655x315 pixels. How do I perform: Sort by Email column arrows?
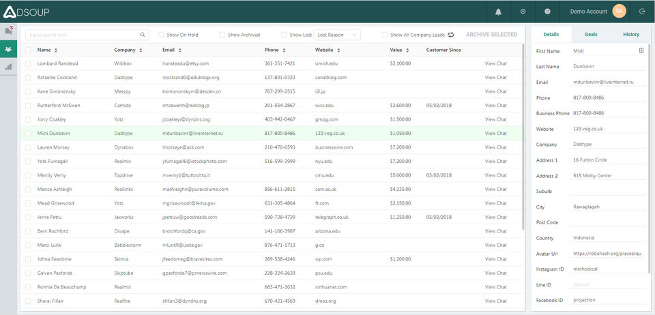pos(180,50)
